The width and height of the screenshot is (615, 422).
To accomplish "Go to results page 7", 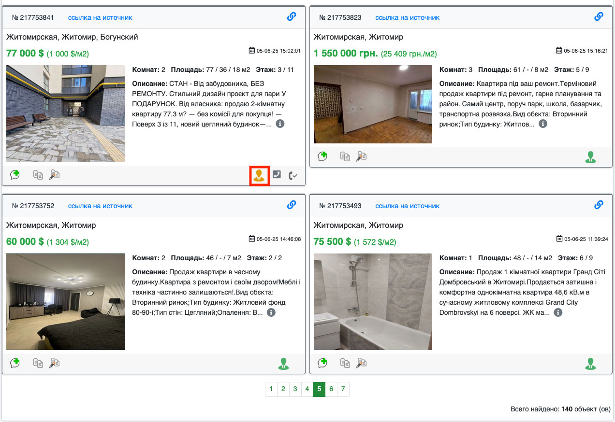I will 343,389.
